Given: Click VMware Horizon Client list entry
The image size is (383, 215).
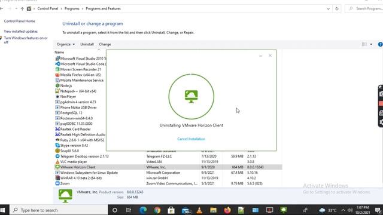Looking at the screenshot, I should tap(168, 167).
